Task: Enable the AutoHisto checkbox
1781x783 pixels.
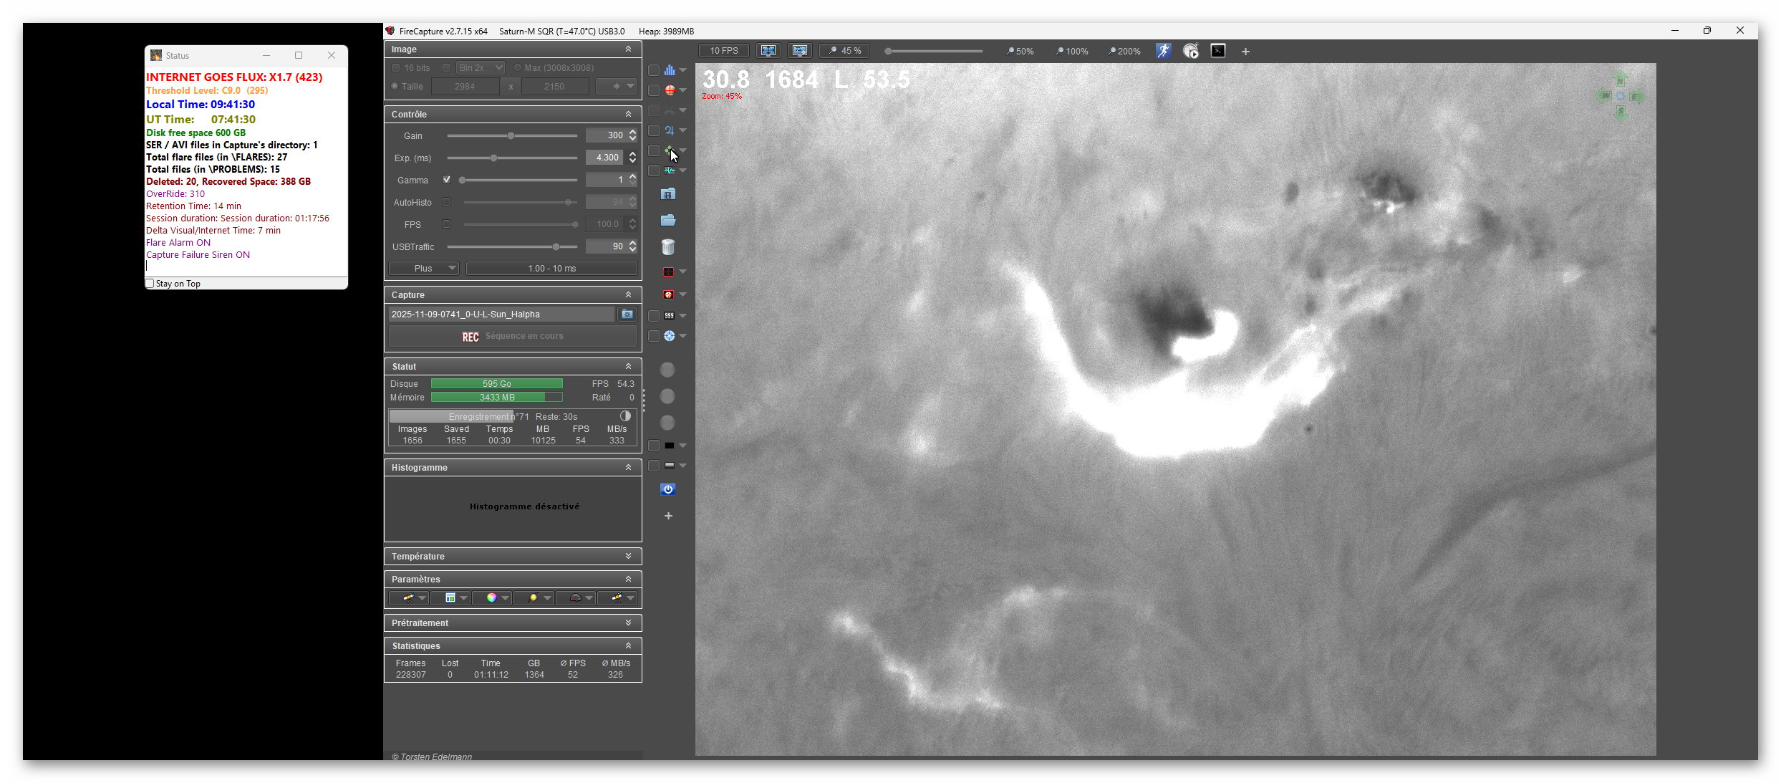Action: (x=446, y=202)
